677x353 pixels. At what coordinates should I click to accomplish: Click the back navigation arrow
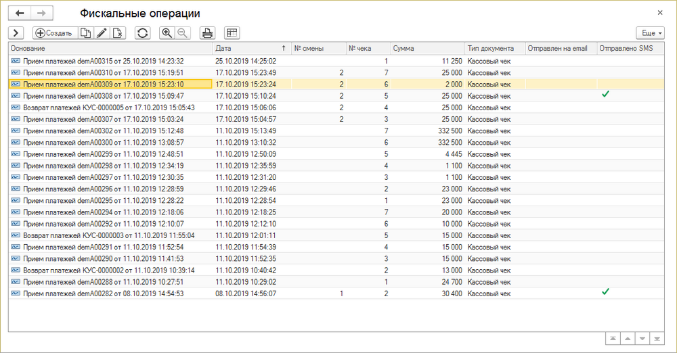(x=20, y=14)
